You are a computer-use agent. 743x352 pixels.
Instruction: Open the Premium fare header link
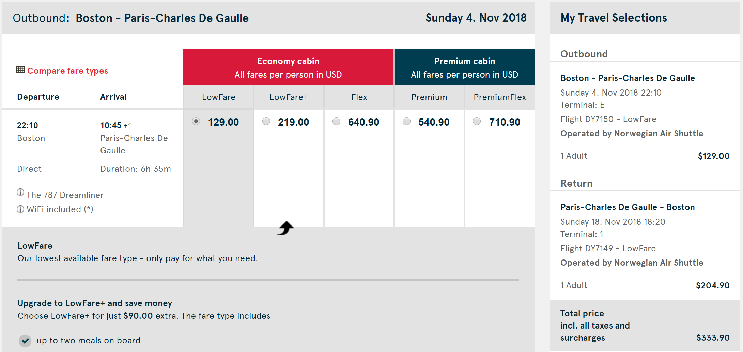coord(429,97)
